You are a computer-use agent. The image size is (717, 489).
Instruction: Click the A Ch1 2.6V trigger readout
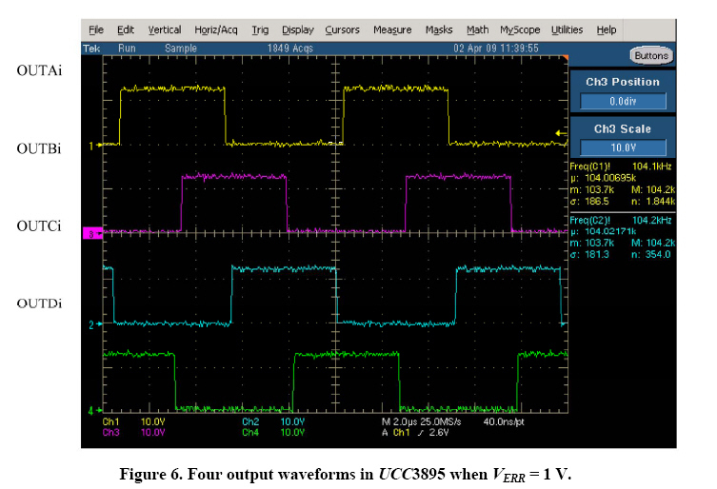(x=415, y=432)
